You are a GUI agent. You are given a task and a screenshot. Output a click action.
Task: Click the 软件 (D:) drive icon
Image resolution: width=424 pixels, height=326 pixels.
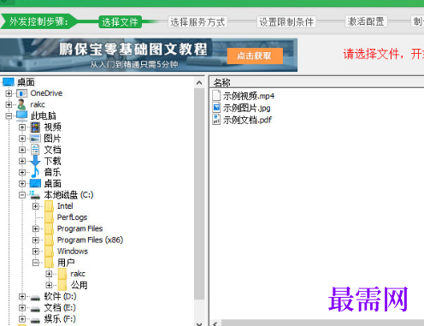pyautogui.click(x=35, y=298)
